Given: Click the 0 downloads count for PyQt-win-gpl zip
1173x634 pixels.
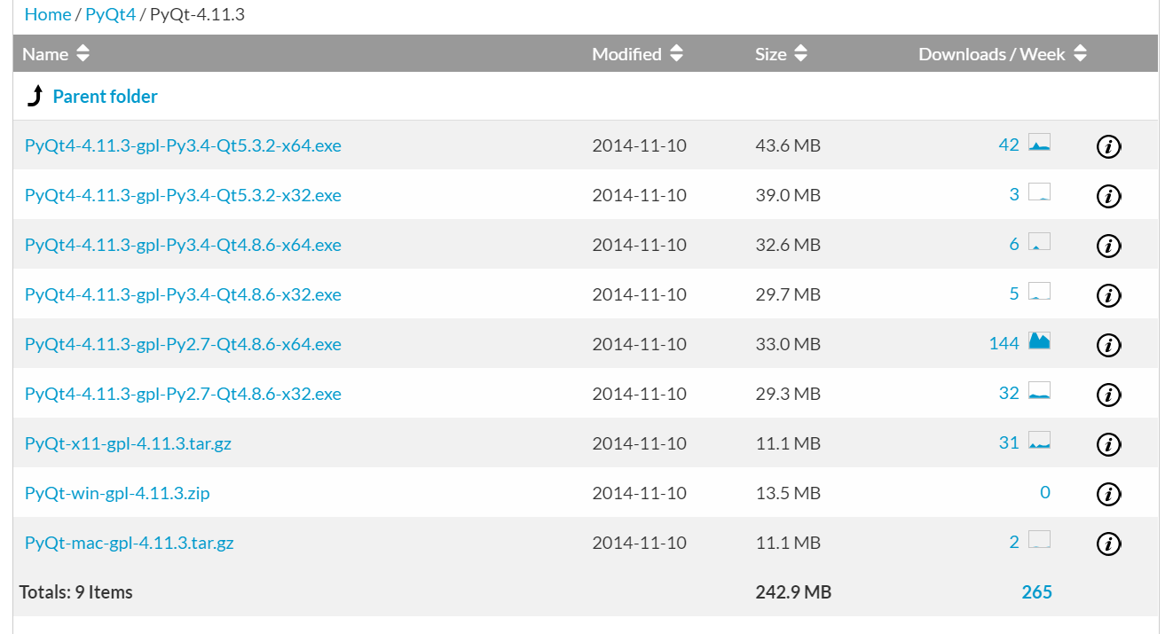Looking at the screenshot, I should [x=1045, y=492].
